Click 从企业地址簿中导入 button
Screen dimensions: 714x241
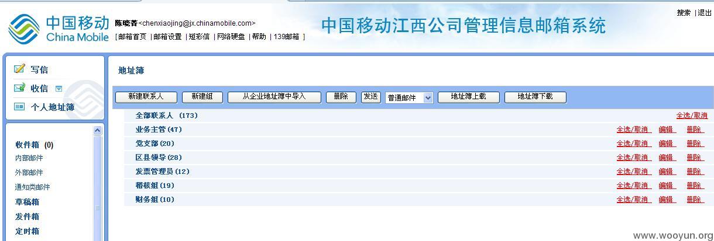[x=274, y=97]
